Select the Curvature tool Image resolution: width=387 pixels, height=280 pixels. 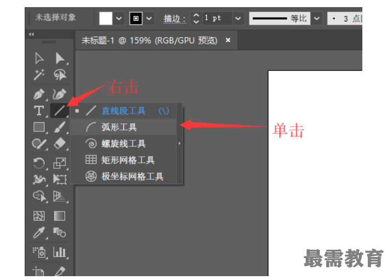click(x=60, y=94)
